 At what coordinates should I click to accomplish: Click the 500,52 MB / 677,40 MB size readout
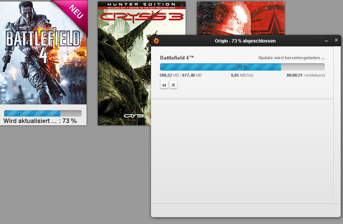(x=181, y=75)
